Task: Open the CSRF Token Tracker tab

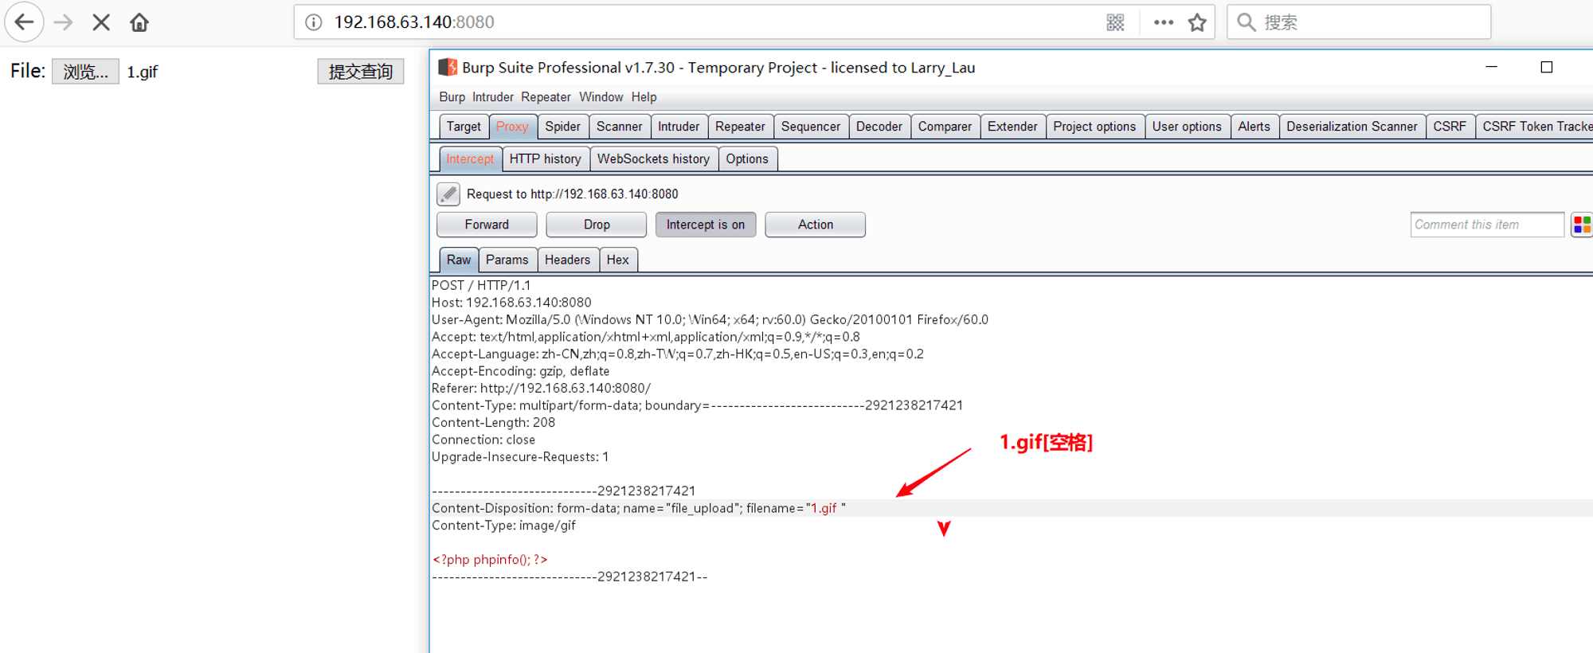Action: (1535, 127)
